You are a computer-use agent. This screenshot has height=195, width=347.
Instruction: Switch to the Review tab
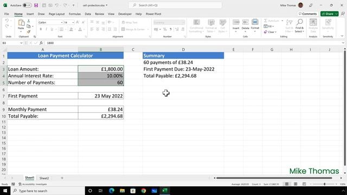coord(99,14)
